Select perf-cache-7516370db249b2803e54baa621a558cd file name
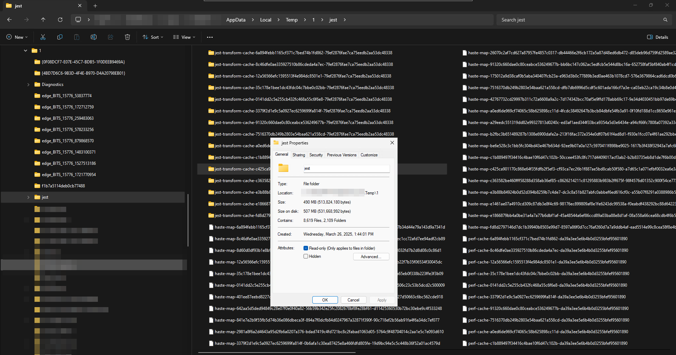This screenshot has width=676, height=355. click(549, 320)
